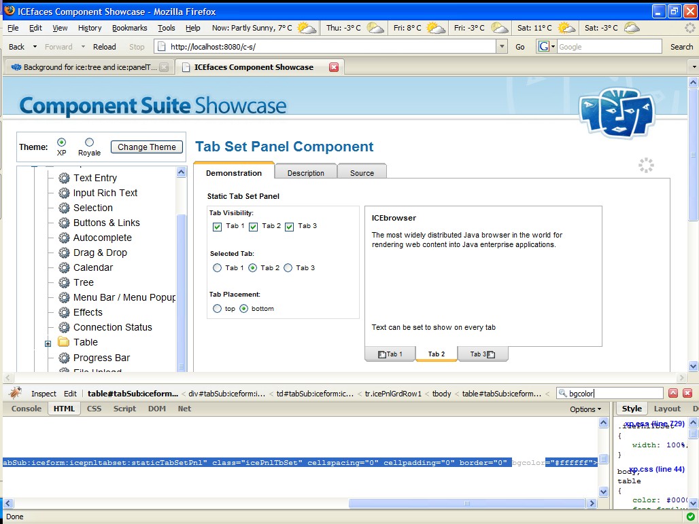Viewport: 699px width, 524px height.
Task: Open the Tools menu
Action: click(167, 28)
